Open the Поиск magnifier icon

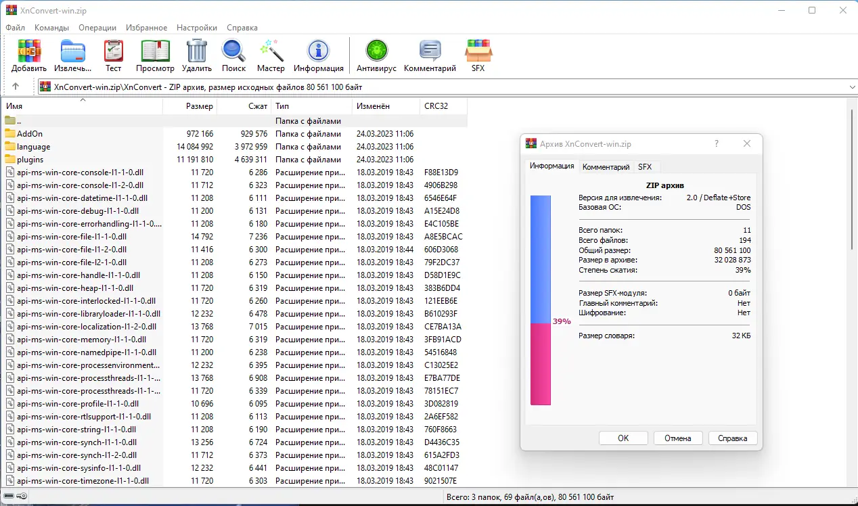(233, 51)
